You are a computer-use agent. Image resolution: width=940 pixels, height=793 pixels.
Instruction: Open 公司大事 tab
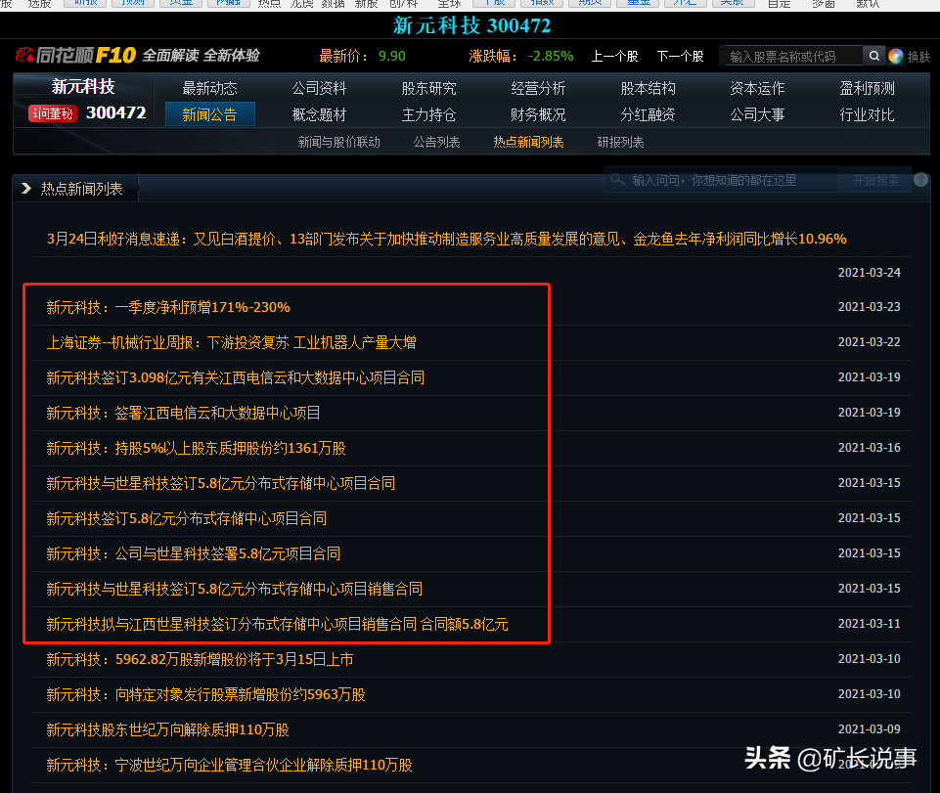tap(757, 114)
